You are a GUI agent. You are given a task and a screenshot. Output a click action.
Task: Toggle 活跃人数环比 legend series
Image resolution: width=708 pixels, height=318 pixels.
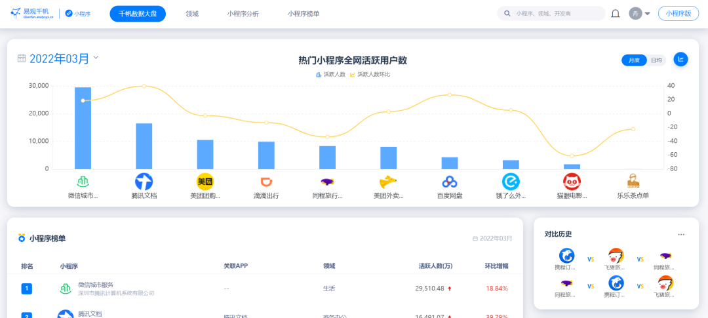coord(370,75)
